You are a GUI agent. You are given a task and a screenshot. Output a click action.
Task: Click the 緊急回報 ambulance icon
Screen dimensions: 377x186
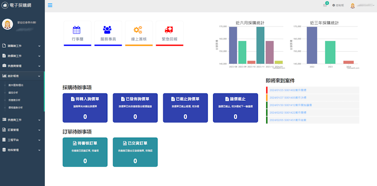coord(169,30)
